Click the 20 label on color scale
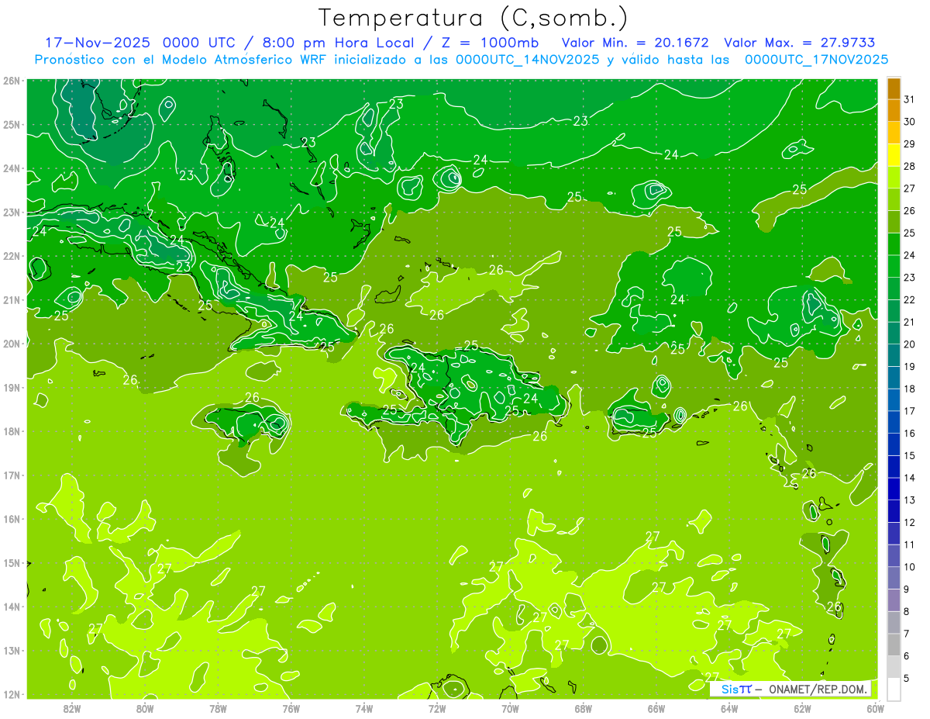 point(910,344)
